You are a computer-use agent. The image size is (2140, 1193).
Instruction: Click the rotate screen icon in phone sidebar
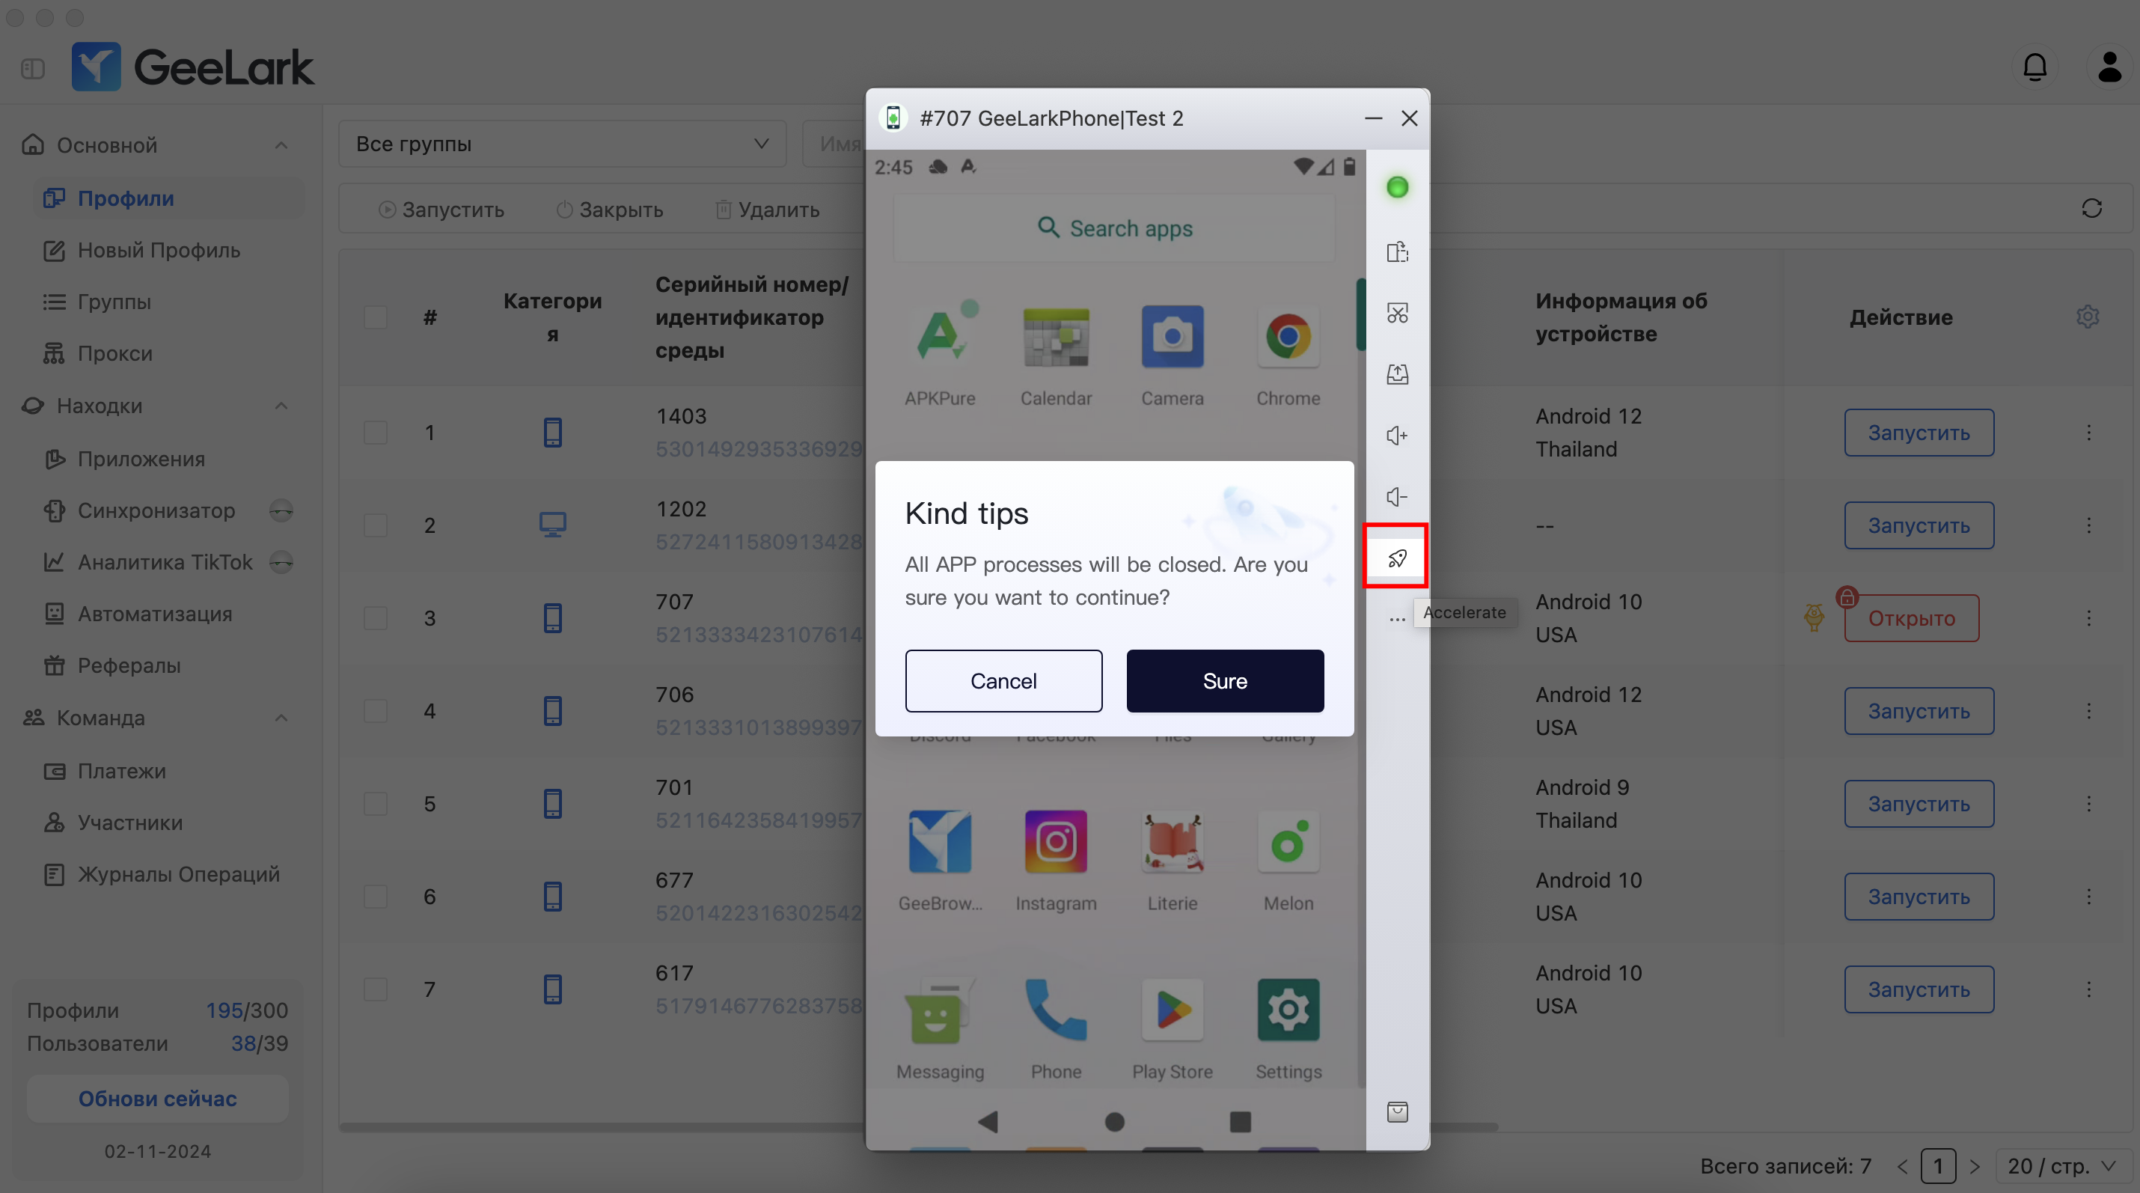[x=1396, y=251]
